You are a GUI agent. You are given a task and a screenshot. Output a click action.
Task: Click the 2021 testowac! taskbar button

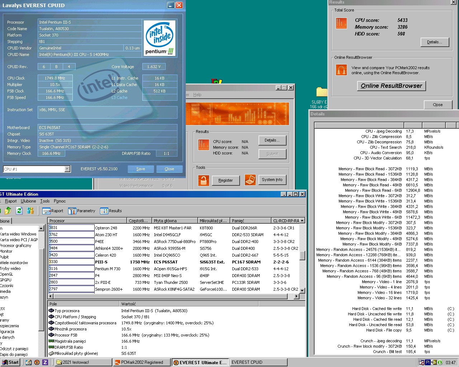(x=83, y=362)
